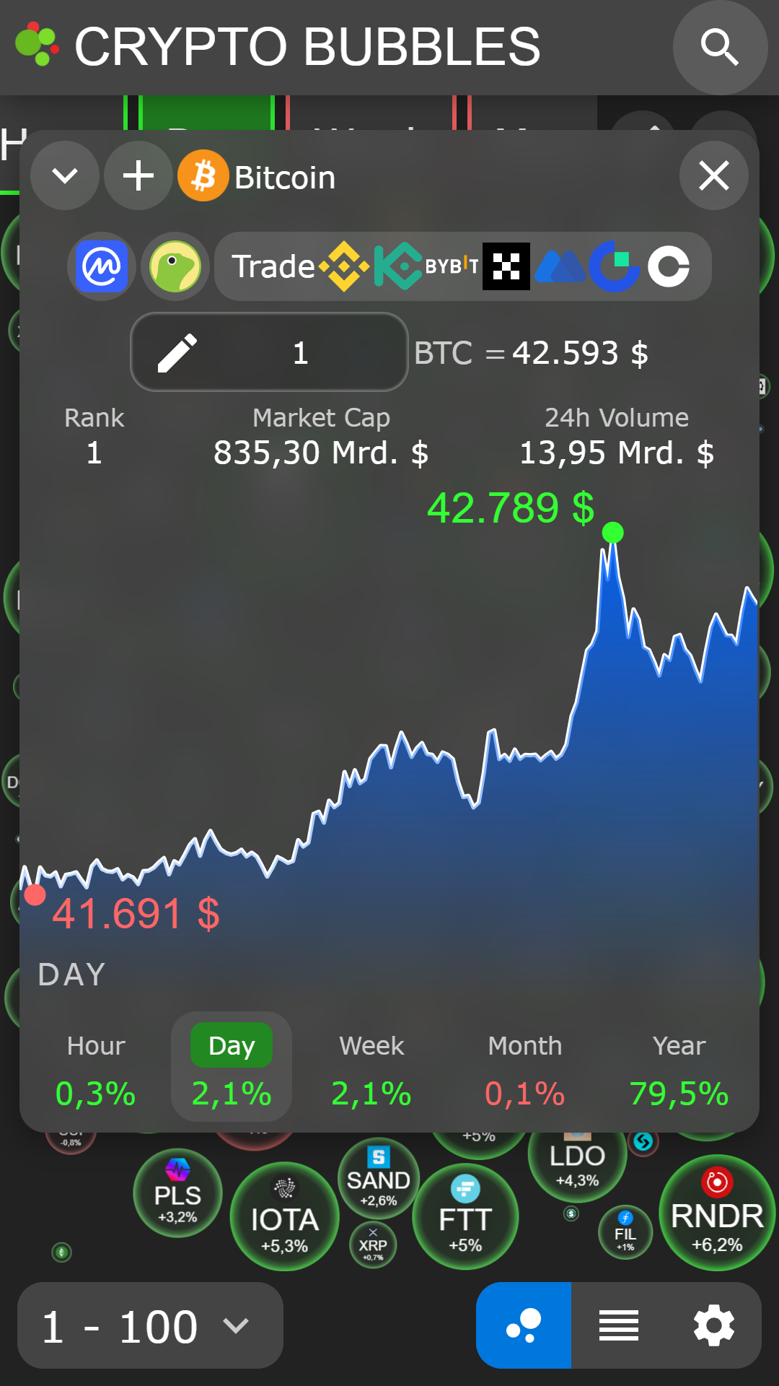779x1386 pixels.
Task: Select the Year performance period
Action: [679, 1067]
